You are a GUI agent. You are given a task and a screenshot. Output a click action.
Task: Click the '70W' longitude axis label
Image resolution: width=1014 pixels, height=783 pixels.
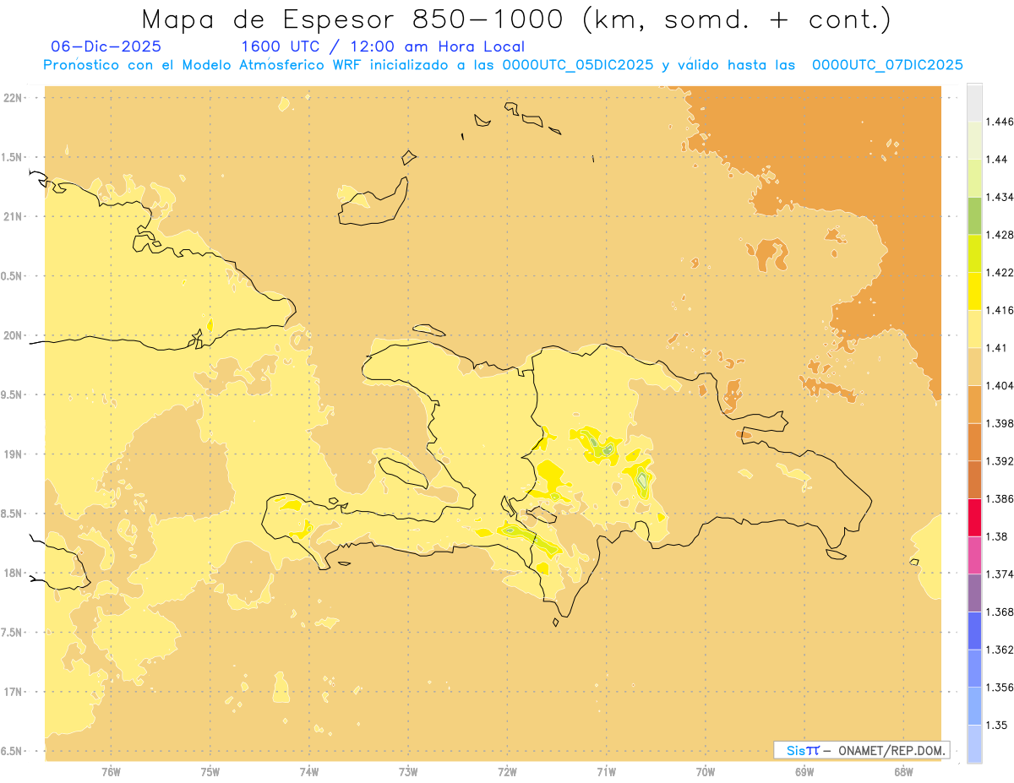click(706, 772)
